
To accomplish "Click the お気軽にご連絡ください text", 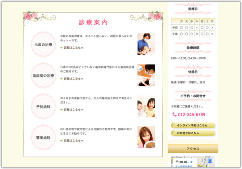I will point(187,106).
